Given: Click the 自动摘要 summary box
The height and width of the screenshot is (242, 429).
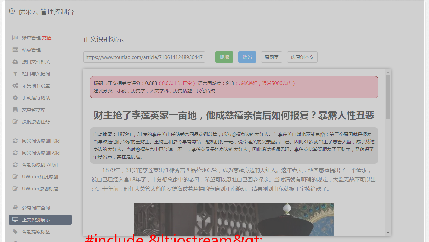Looking at the screenshot, I should coord(234,145).
